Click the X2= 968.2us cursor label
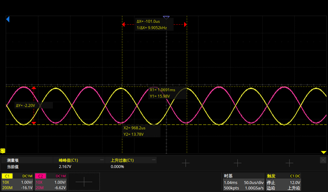This screenshot has width=328, height=192. [134, 128]
